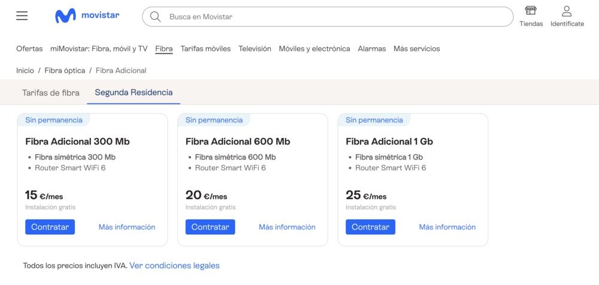Open the hamburger menu icon
Screen dimensions: 599x285
(x=22, y=16)
